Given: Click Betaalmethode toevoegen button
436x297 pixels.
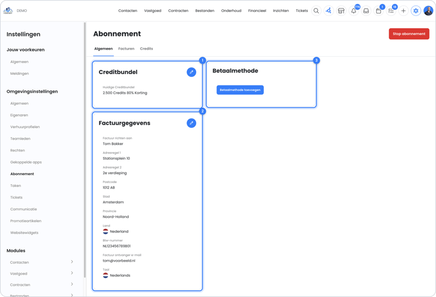Looking at the screenshot, I should tap(240, 90).
